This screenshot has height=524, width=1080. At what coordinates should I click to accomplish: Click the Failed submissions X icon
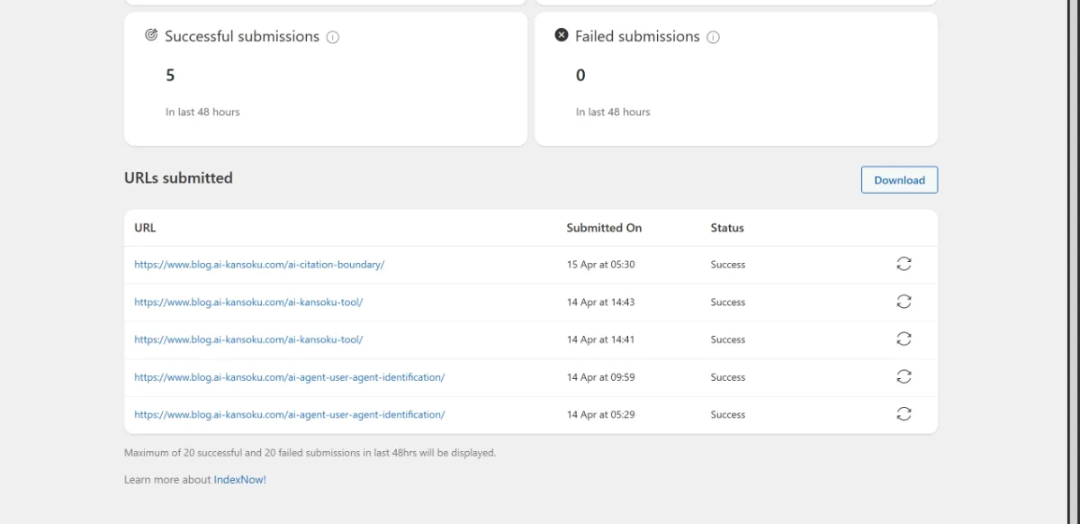coord(562,35)
